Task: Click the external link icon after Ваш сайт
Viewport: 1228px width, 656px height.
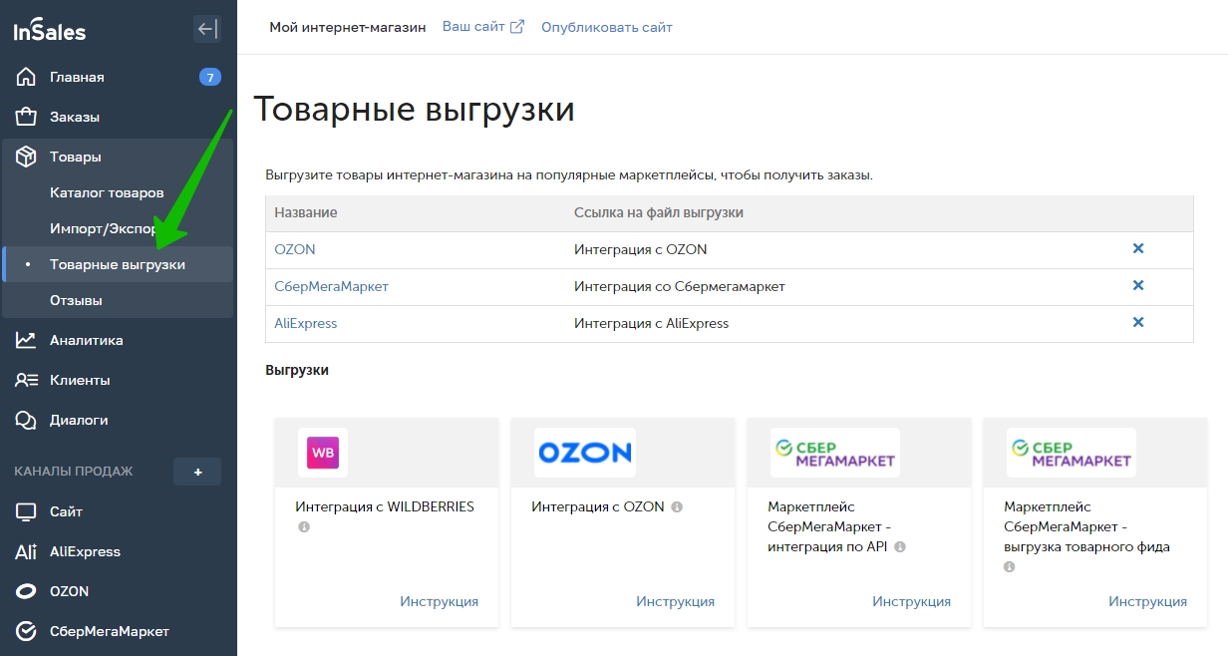Action: pyautogui.click(x=517, y=27)
